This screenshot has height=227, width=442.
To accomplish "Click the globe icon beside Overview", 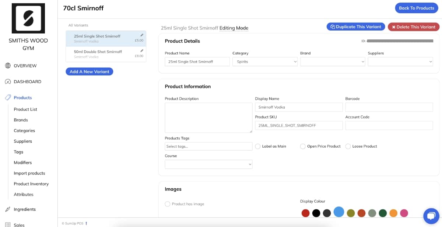I will coord(8,66).
